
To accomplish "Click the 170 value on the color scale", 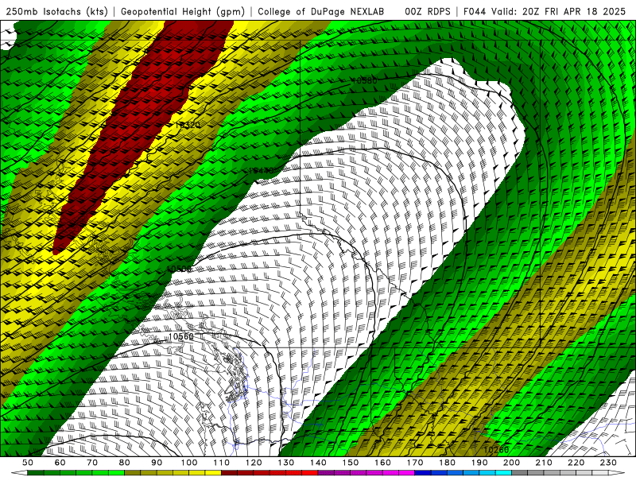I will (x=415, y=463).
